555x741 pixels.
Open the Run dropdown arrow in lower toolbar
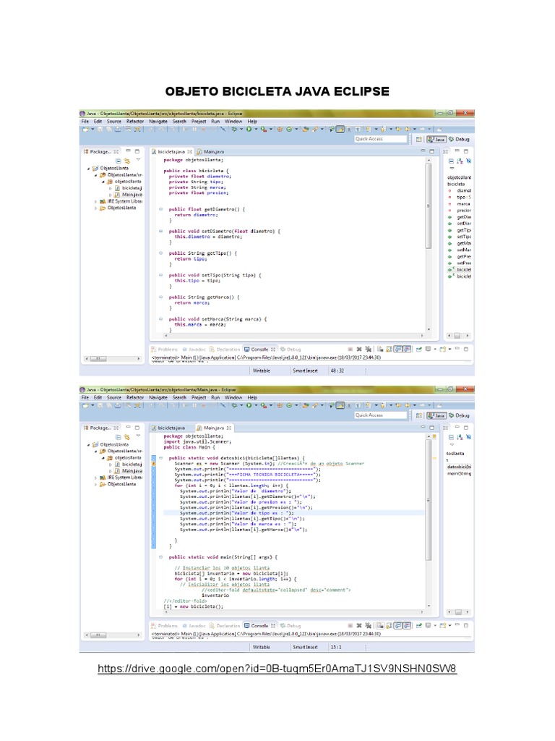[x=254, y=407]
